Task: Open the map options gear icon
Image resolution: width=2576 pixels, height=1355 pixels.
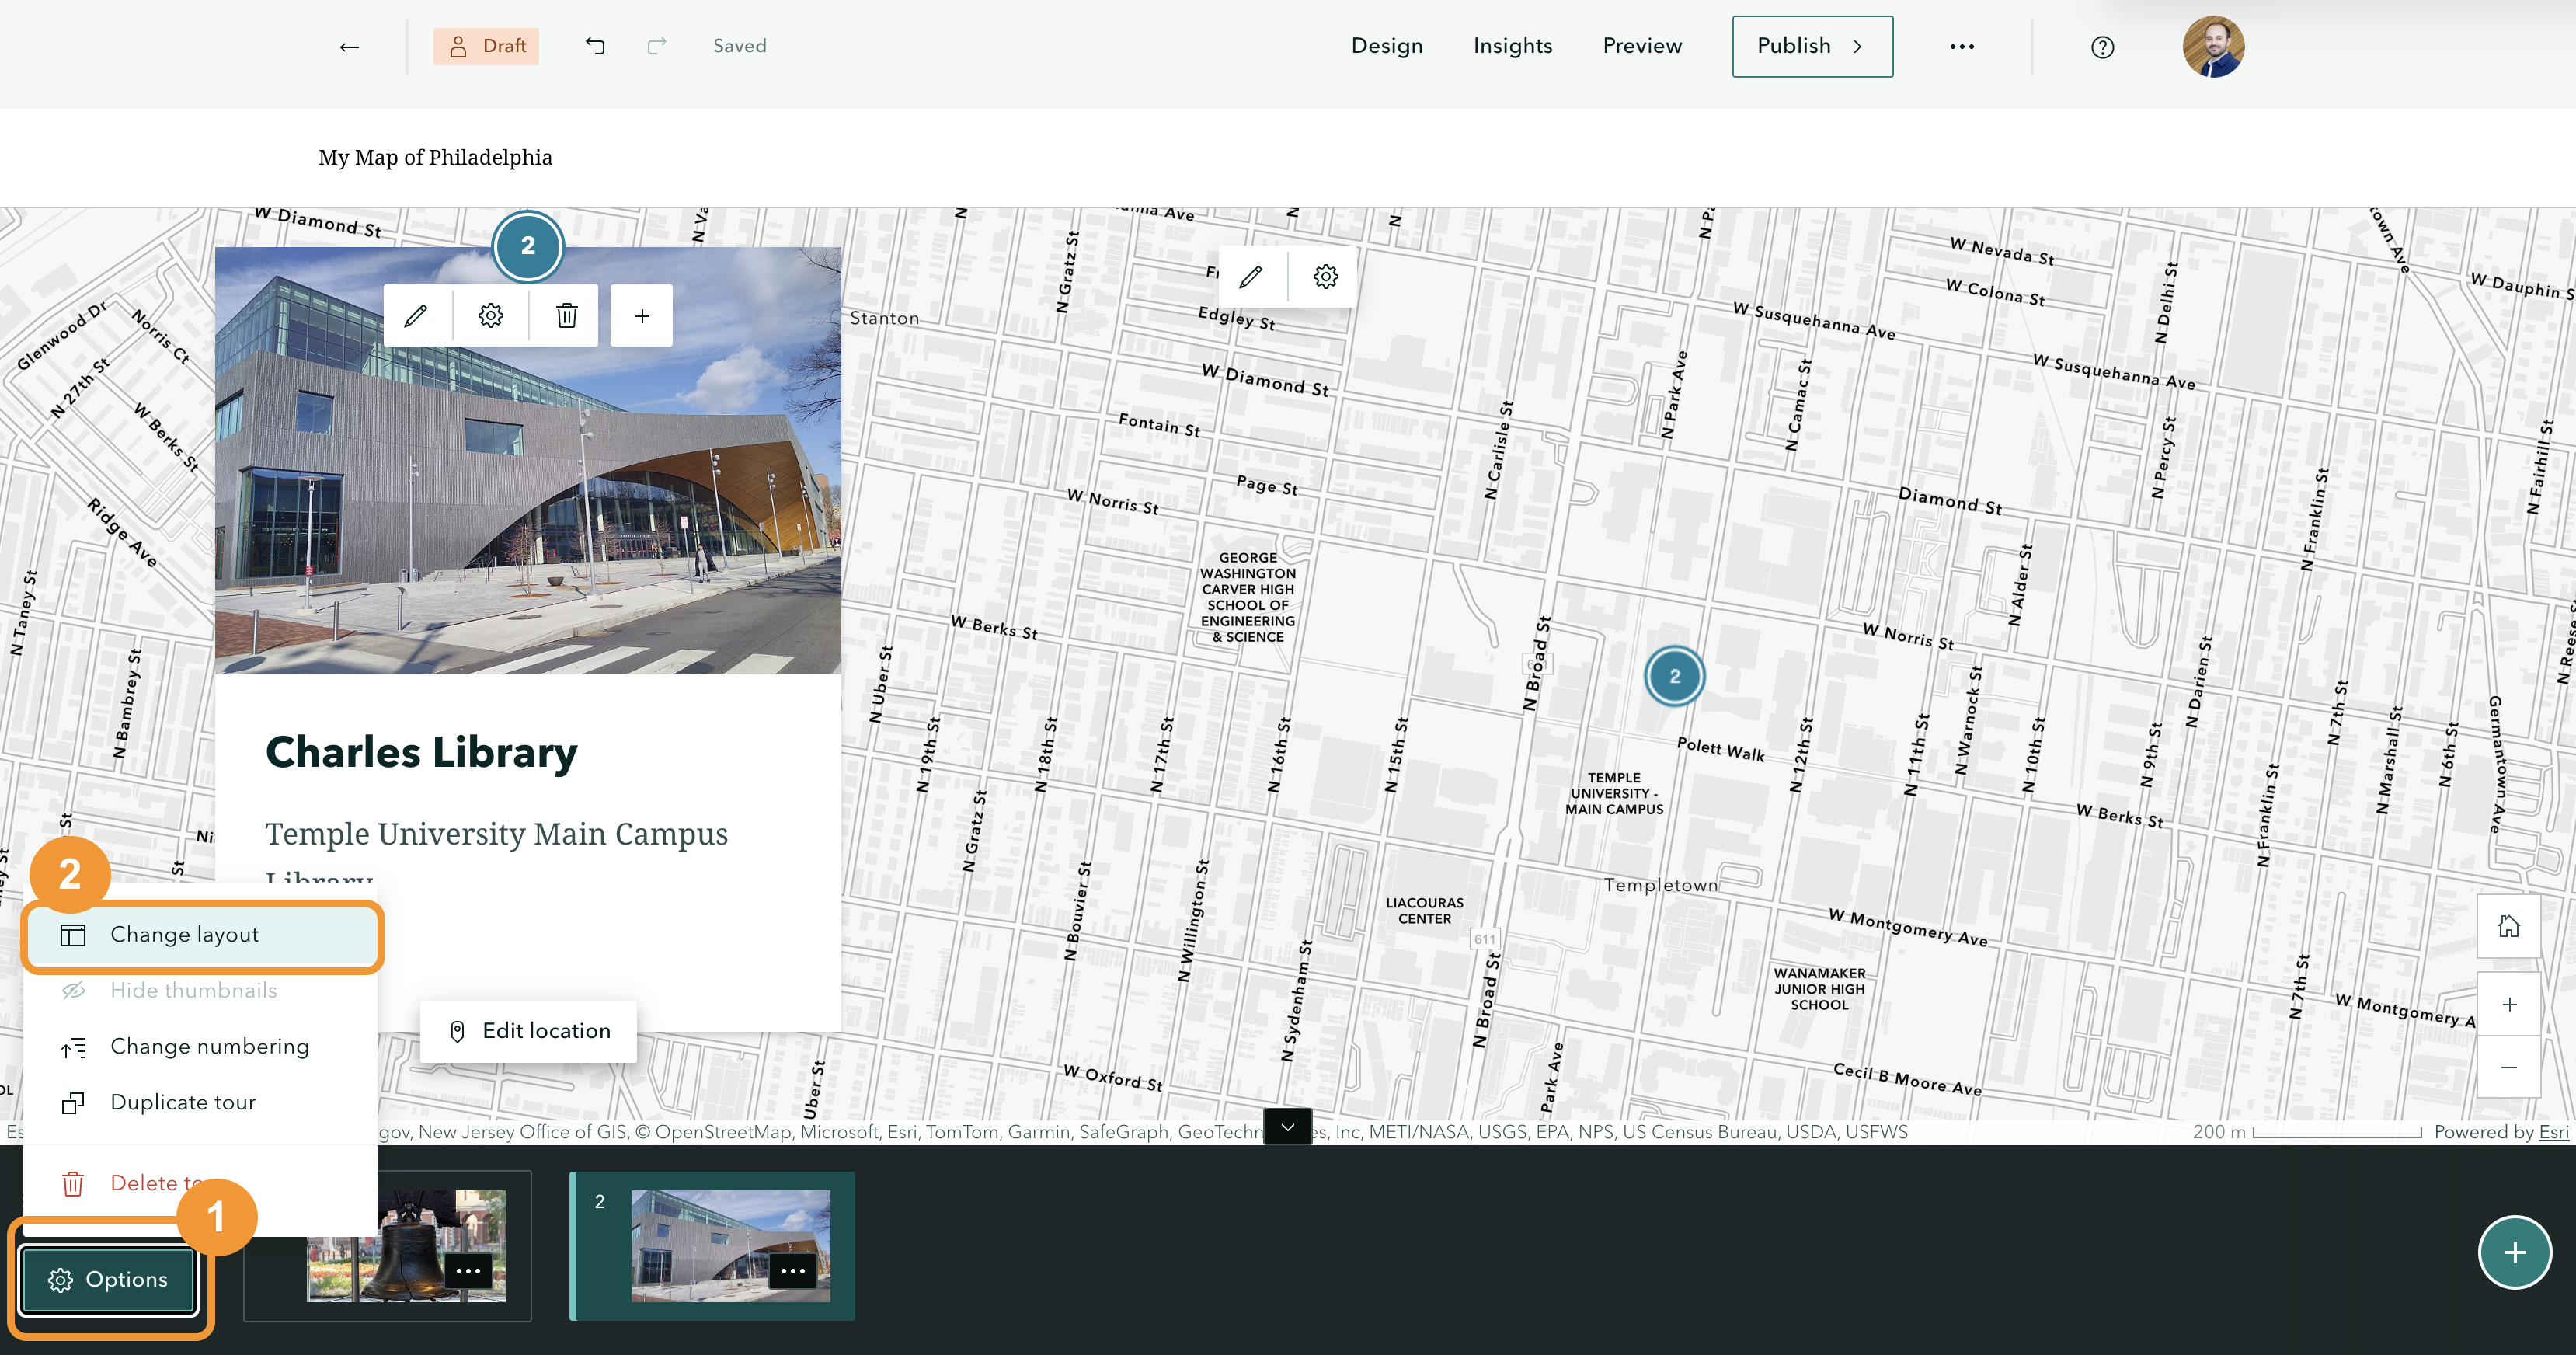Action: [x=1325, y=276]
